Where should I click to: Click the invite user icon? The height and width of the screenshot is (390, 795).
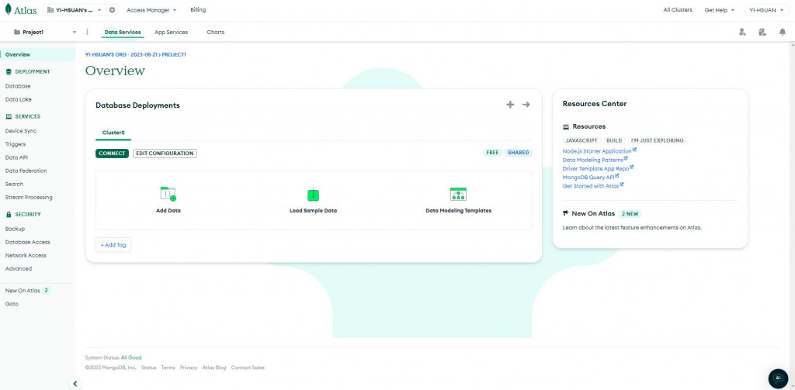[x=742, y=32]
